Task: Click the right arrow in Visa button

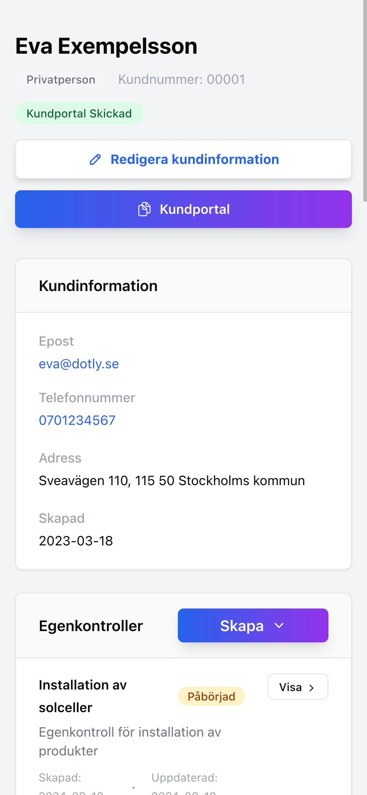Action: click(x=311, y=688)
